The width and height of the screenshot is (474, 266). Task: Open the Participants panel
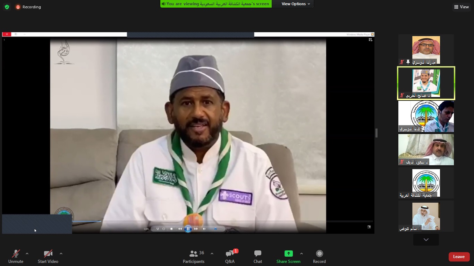coord(194,257)
